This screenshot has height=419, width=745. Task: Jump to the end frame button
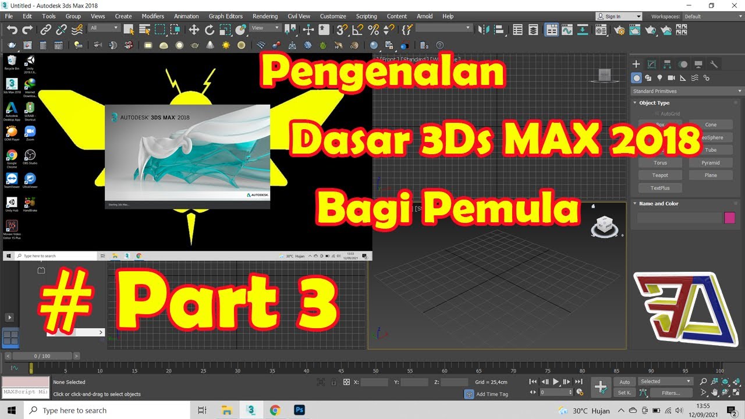click(x=579, y=382)
